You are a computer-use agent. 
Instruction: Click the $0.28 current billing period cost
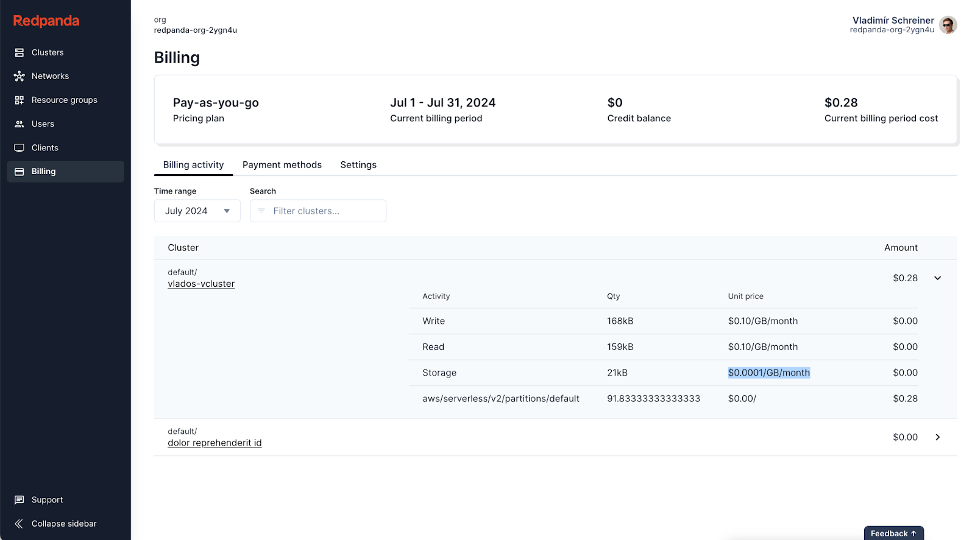tap(841, 103)
